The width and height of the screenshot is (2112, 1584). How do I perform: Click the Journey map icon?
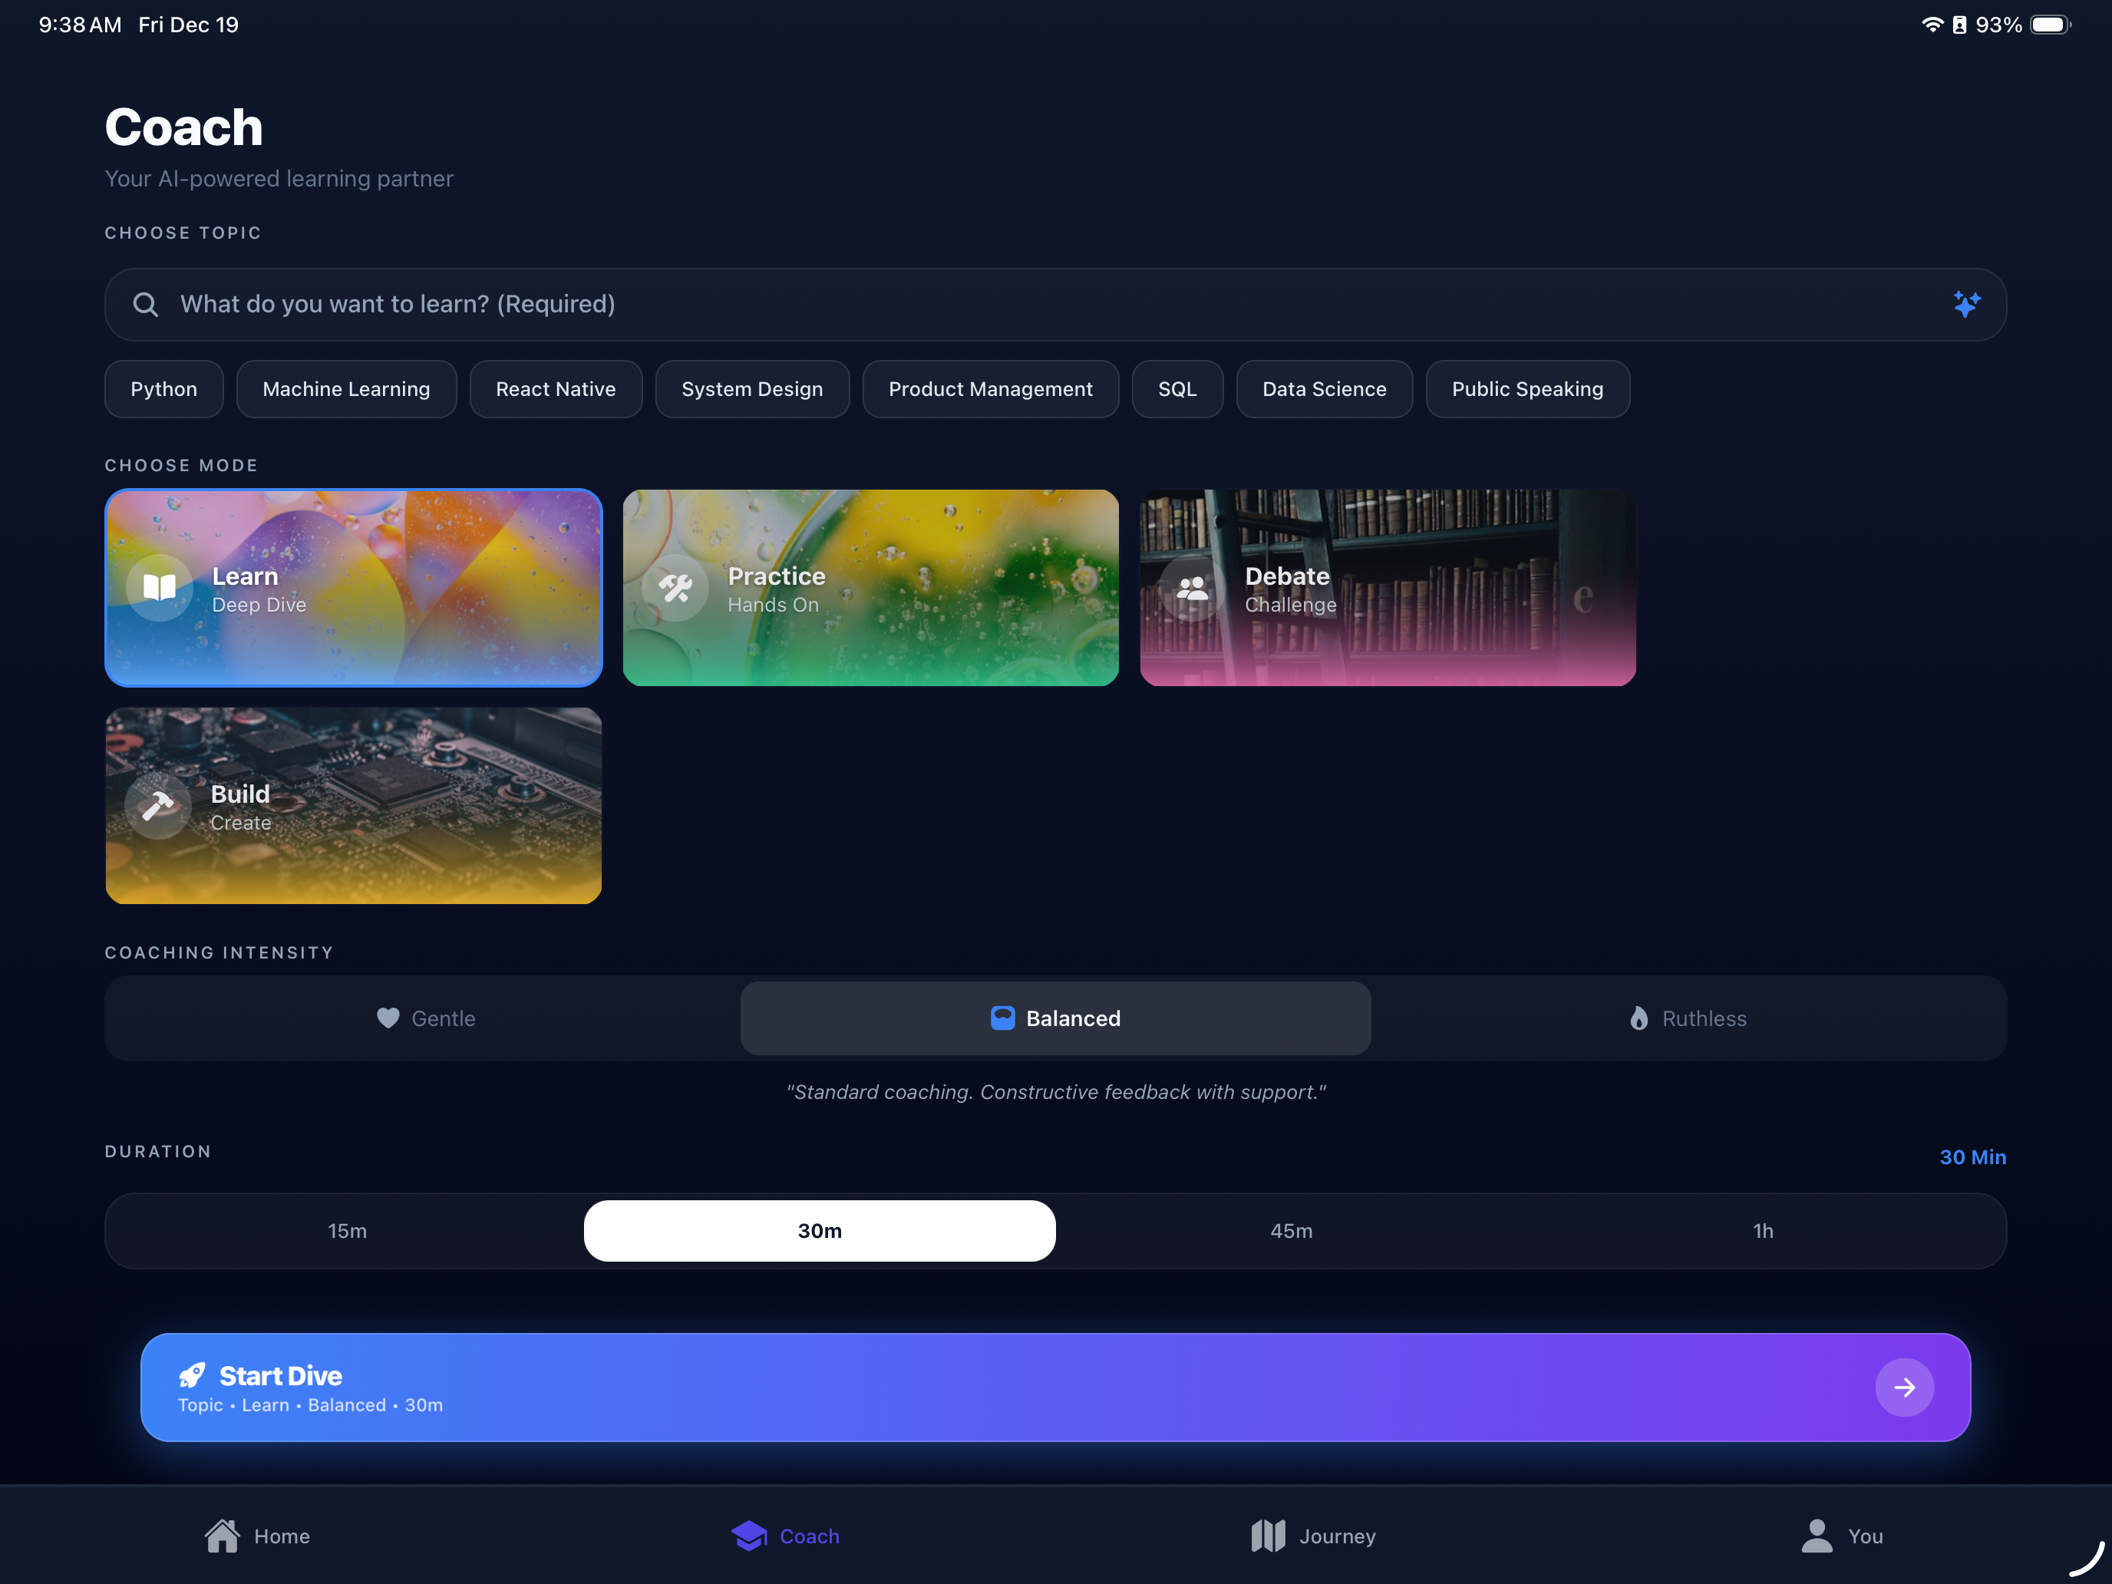click(1268, 1536)
